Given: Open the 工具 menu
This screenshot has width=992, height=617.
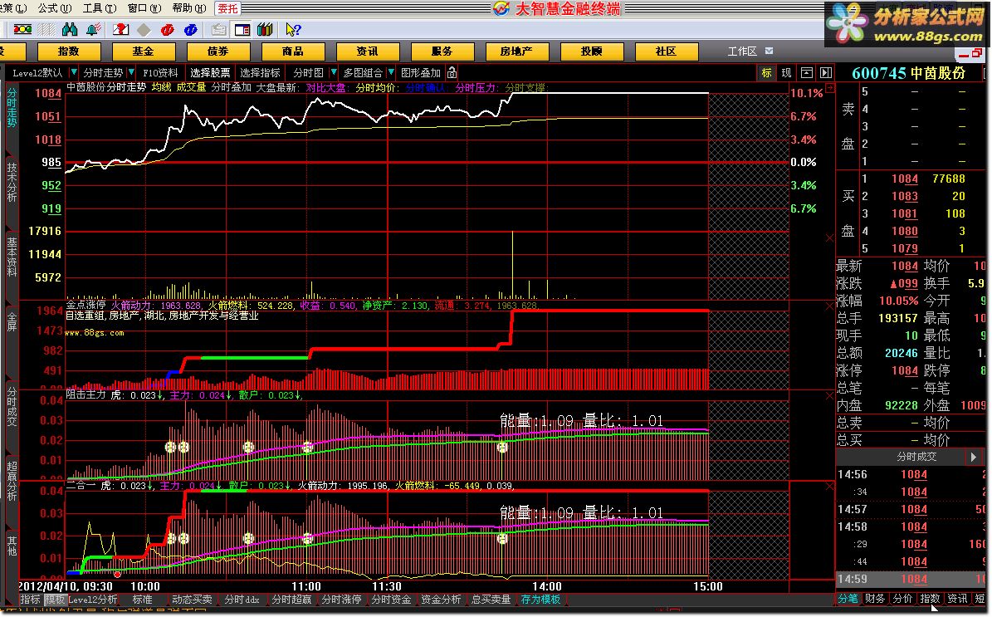Looking at the screenshot, I should pos(100,8).
